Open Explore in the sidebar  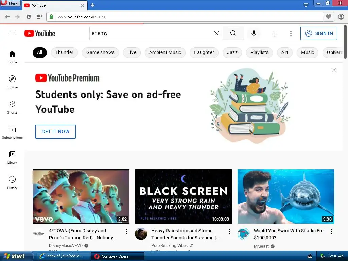[12, 82]
